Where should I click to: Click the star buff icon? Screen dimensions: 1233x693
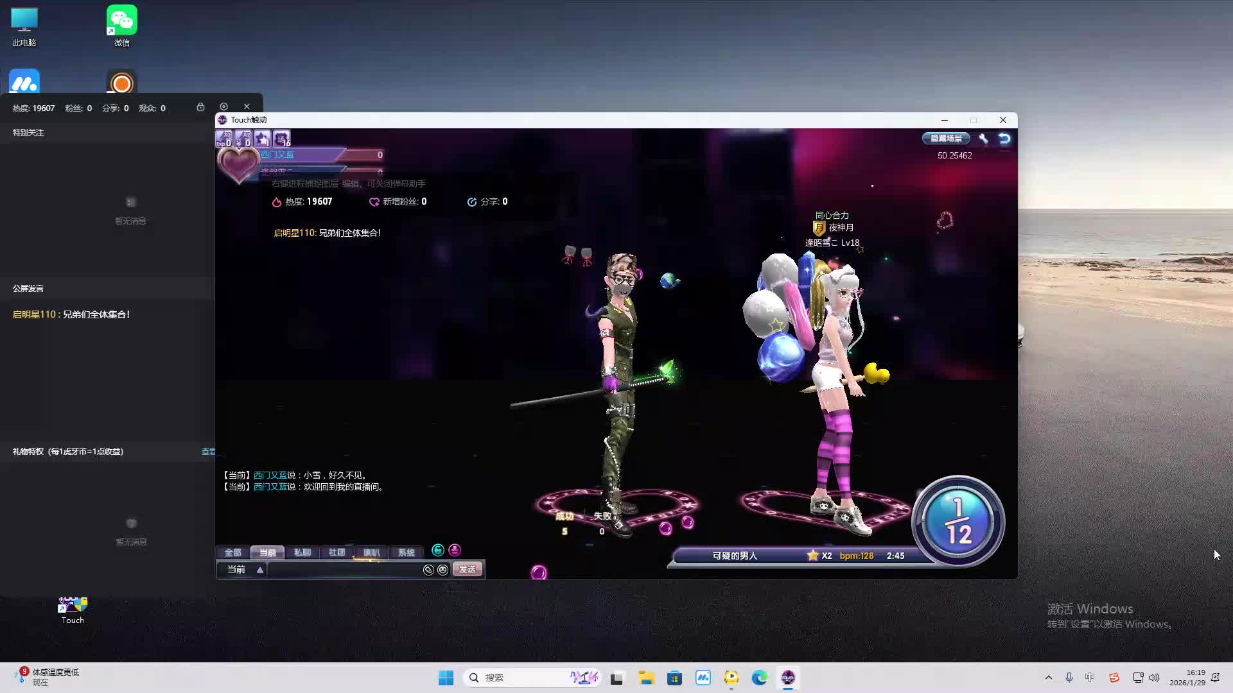pyautogui.click(x=262, y=139)
